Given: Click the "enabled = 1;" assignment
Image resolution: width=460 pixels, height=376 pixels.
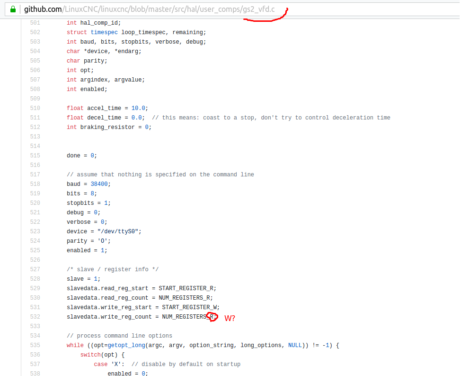Looking at the screenshot, I should pos(87,250).
